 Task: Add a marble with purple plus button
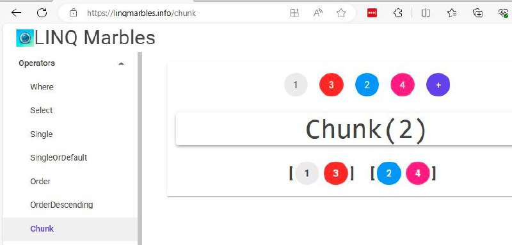pyautogui.click(x=438, y=85)
